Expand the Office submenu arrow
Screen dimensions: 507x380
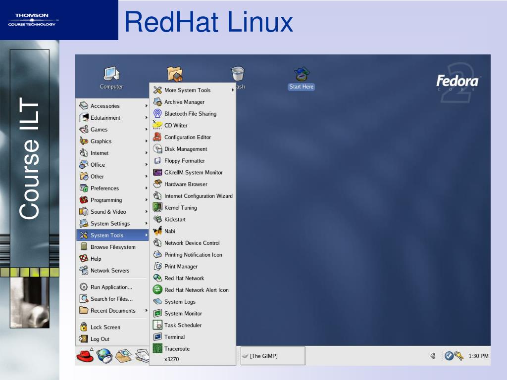(146, 165)
